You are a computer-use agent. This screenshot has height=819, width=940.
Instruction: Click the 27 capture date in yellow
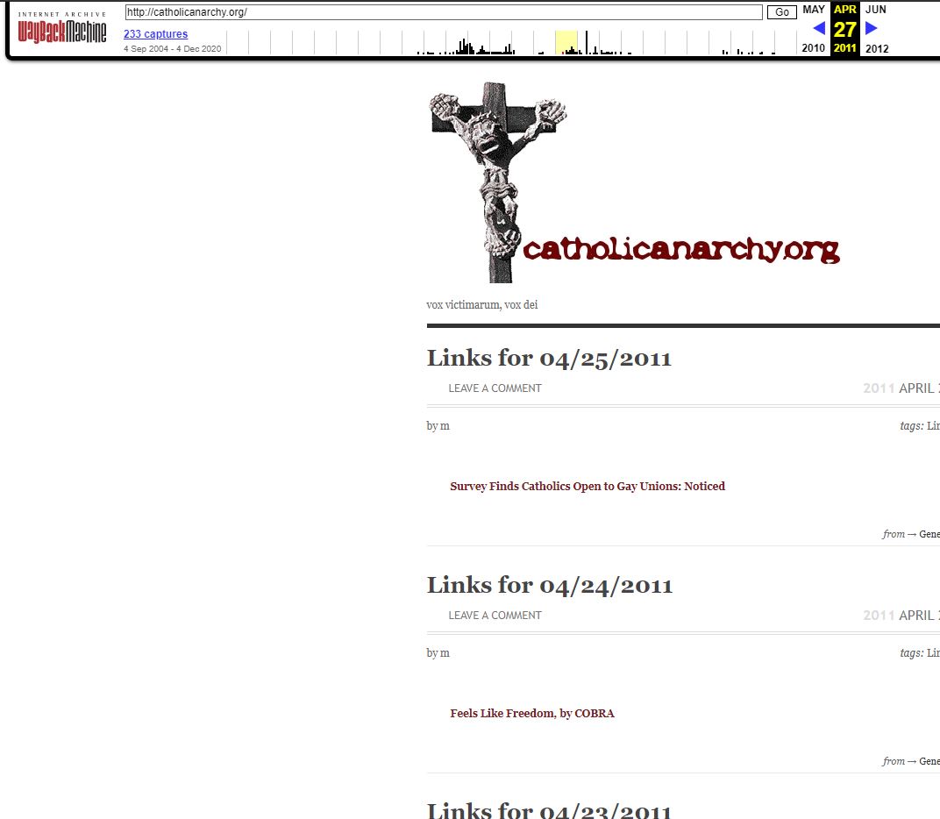[844, 28]
